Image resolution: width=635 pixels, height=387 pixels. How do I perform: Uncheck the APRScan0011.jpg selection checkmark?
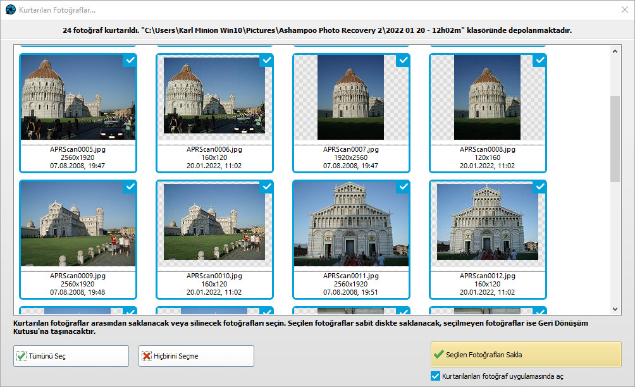tap(403, 187)
